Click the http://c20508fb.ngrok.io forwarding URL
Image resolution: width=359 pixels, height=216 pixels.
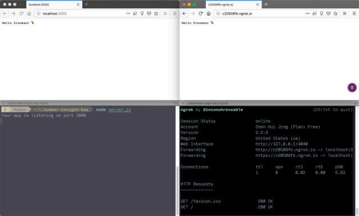[286, 150]
